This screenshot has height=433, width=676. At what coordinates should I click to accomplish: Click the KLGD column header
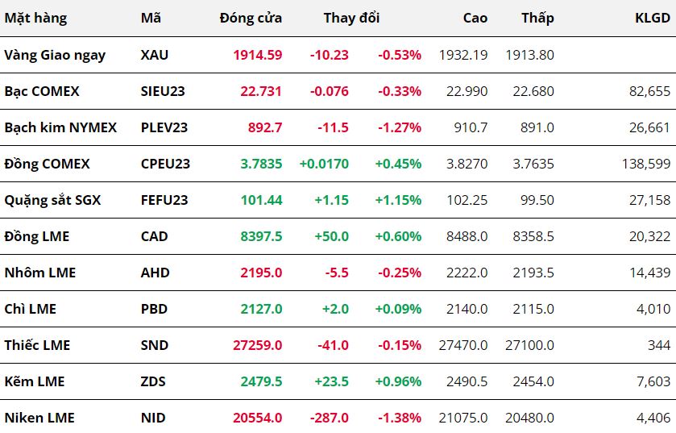coord(653,18)
